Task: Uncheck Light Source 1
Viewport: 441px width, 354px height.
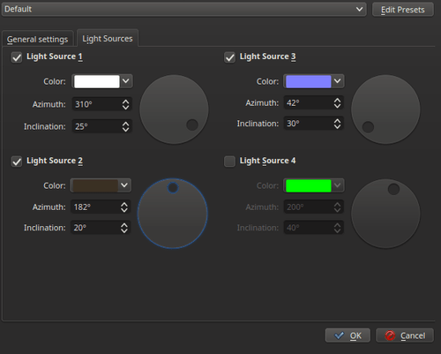Action: point(17,57)
